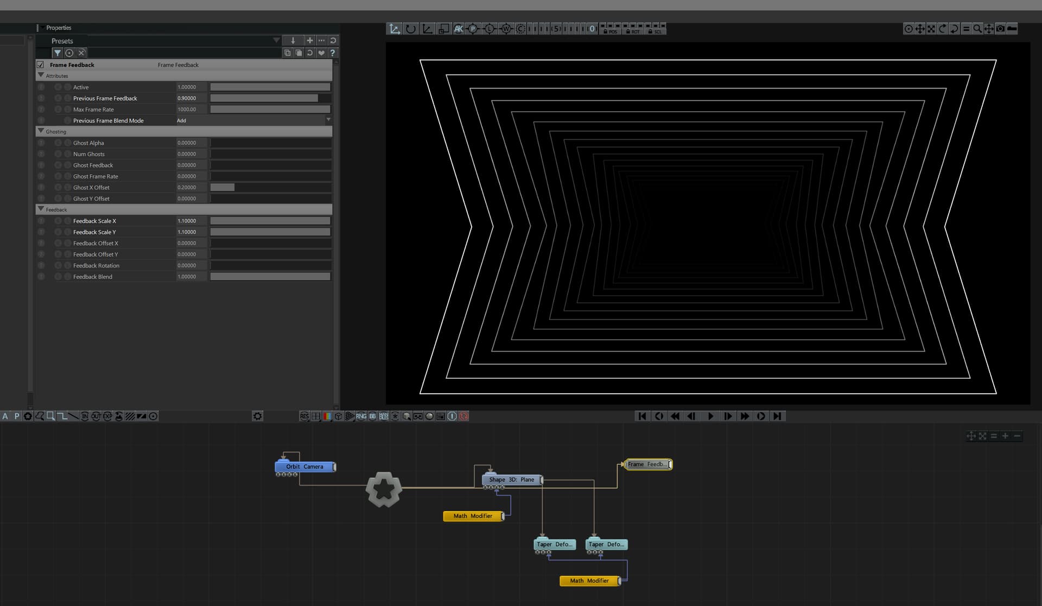This screenshot has height=606, width=1042.
Task: Select the Properties panel tab
Action: (x=59, y=28)
